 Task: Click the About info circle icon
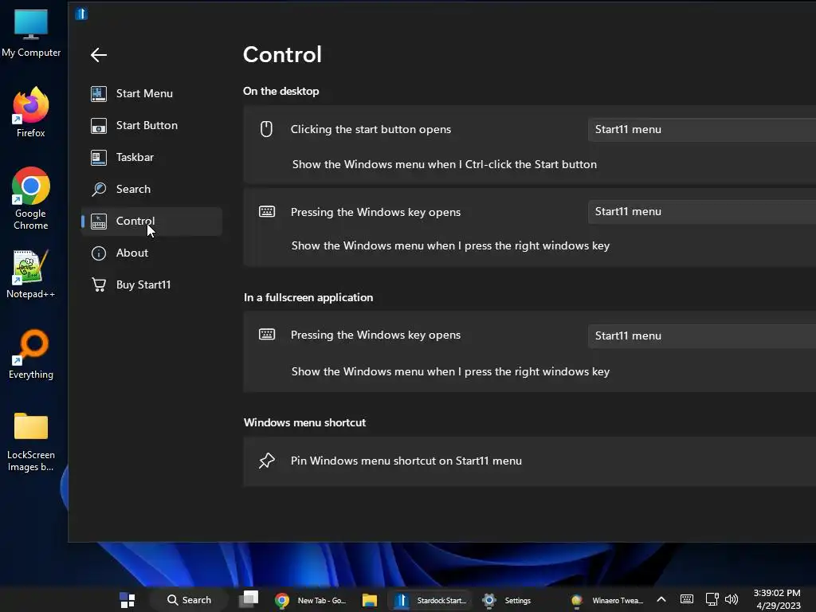pyautogui.click(x=99, y=253)
